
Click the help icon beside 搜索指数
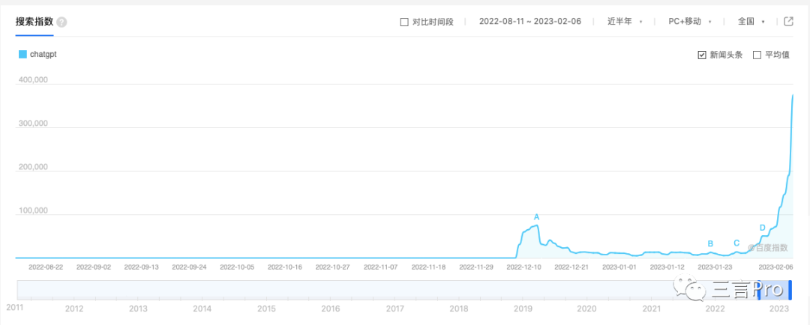(61, 22)
